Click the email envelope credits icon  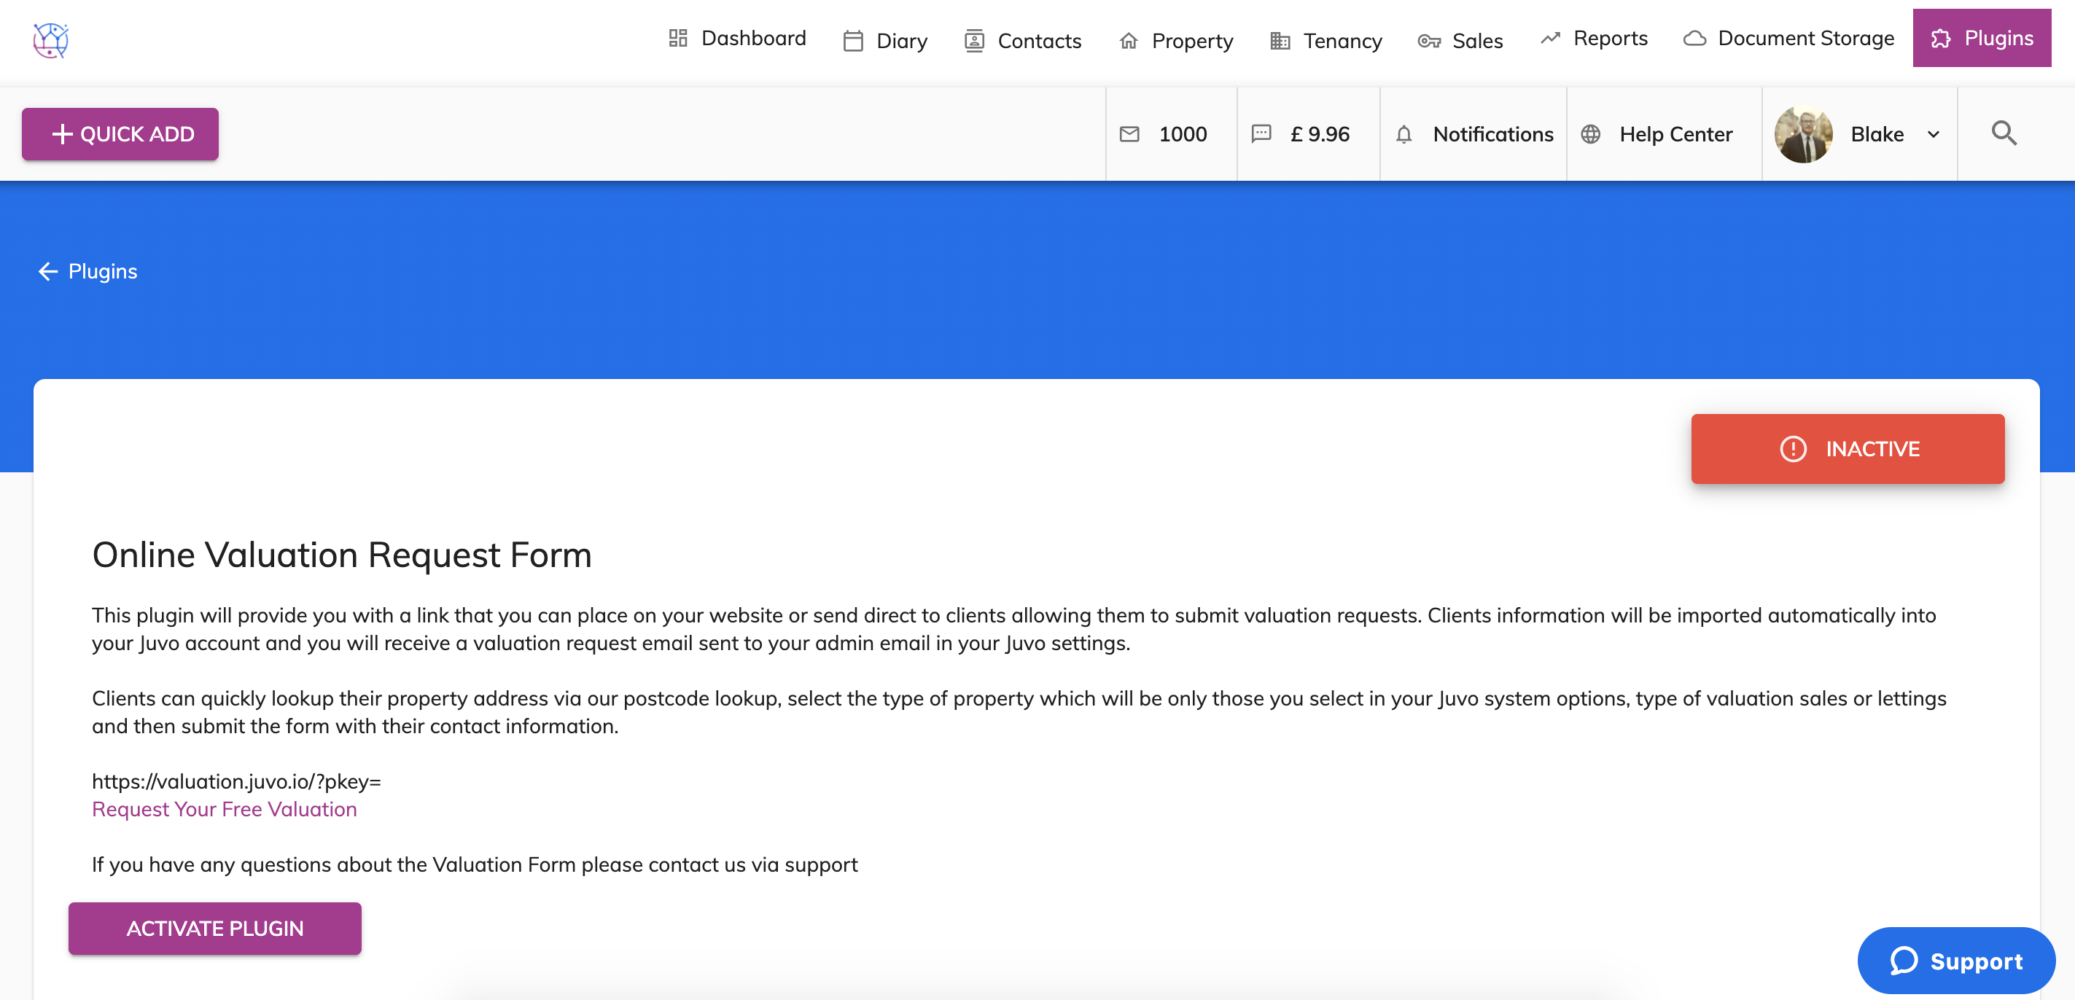[x=1129, y=134]
